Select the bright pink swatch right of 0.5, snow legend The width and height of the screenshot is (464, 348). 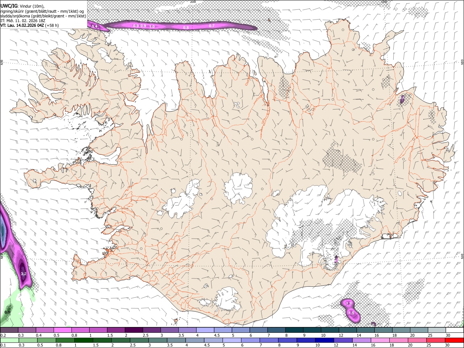pyautogui.click(x=63, y=330)
